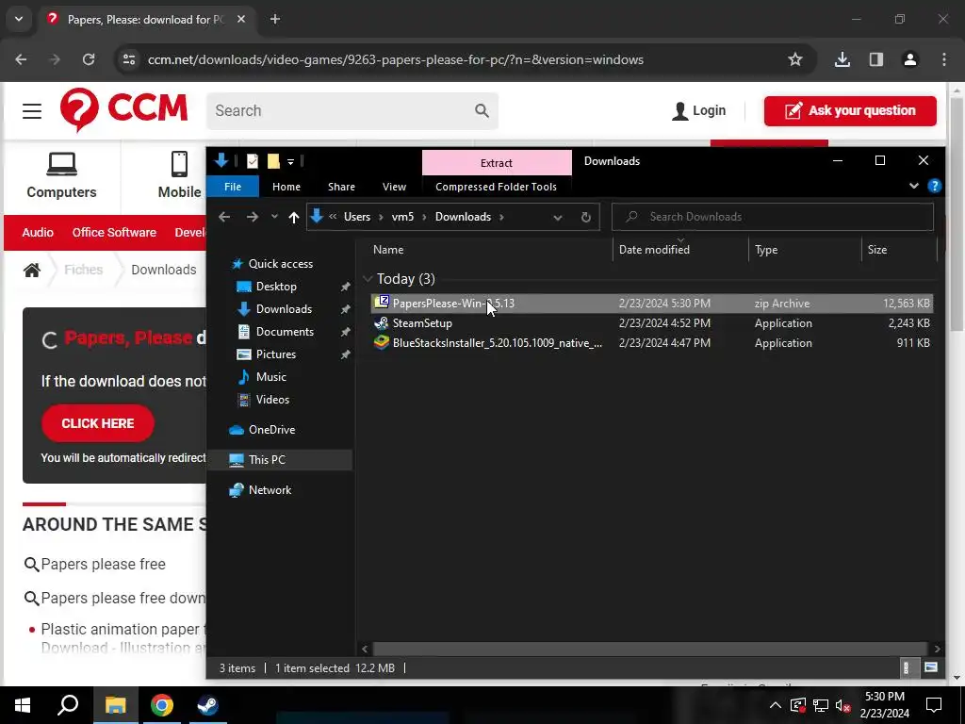Switch to details view icon in status bar

906,668
